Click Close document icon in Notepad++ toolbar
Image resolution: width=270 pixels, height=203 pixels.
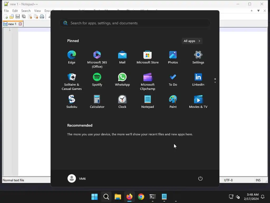[x=30, y=17]
